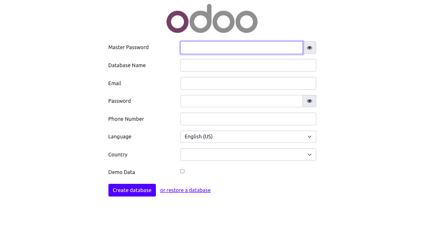Click the "Language" text label

tap(120, 137)
